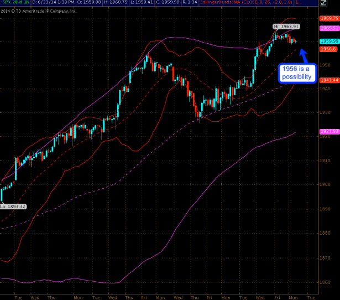
Task: Click the icon in top-right corner
Action: (323, 3)
